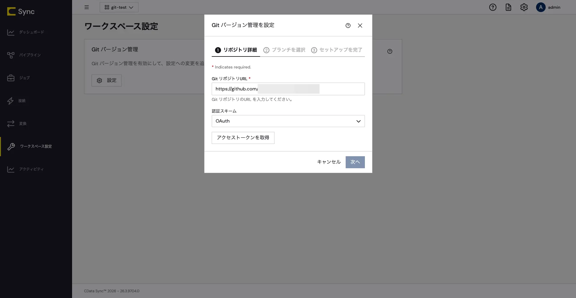The height and width of the screenshot is (298, 576).
Task: Click アクセストークンを取得 button
Action: click(x=243, y=138)
